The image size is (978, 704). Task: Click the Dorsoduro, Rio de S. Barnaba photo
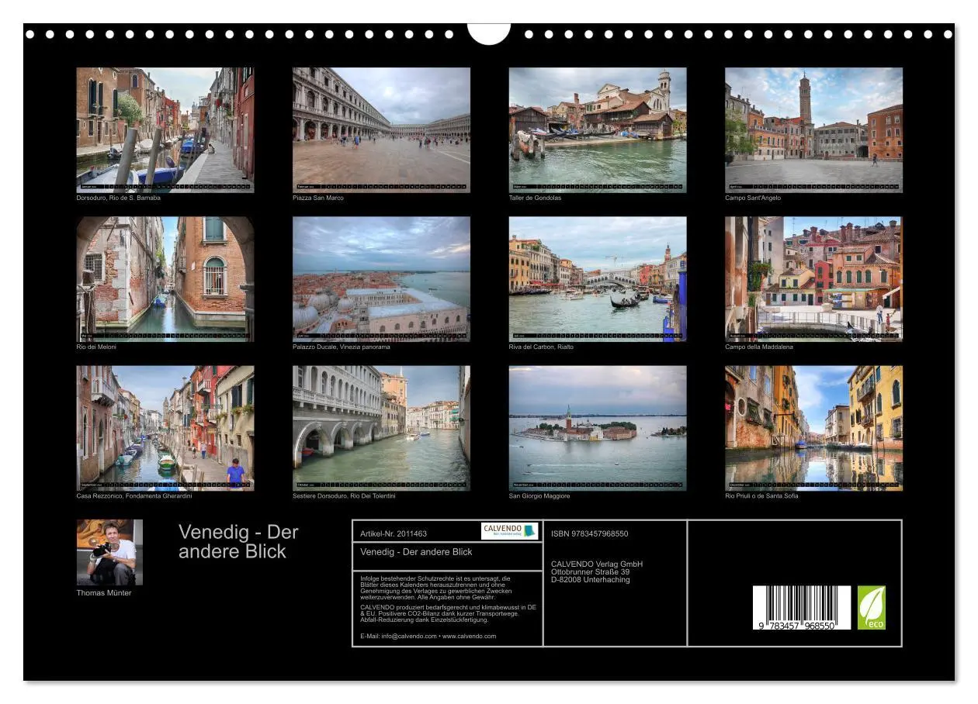(165, 129)
